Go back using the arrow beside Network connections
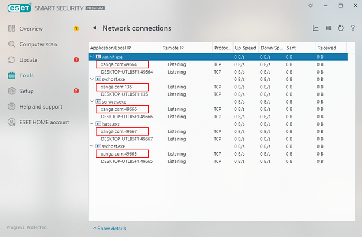This screenshot has width=362, height=237. click(94, 28)
